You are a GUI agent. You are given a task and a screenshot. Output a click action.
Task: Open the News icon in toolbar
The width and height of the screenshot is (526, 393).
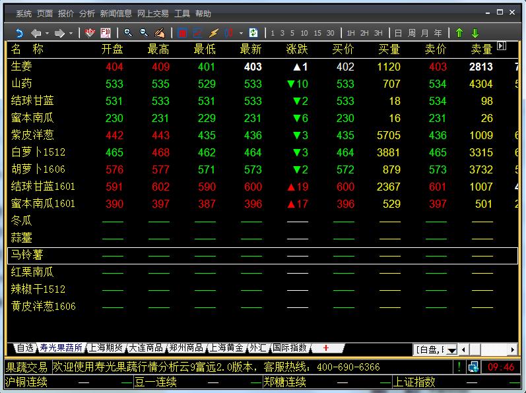90,33
